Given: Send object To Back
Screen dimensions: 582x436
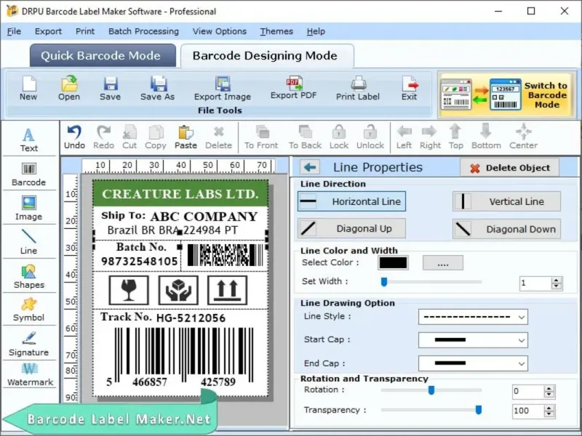Looking at the screenshot, I should (x=305, y=137).
